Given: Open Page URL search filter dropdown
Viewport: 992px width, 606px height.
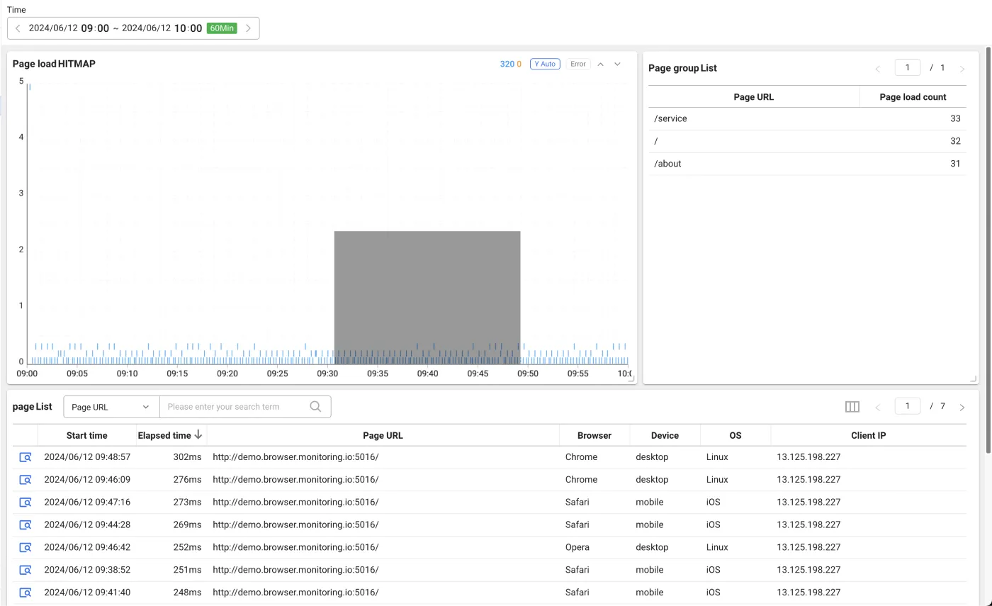Looking at the screenshot, I should (x=111, y=407).
